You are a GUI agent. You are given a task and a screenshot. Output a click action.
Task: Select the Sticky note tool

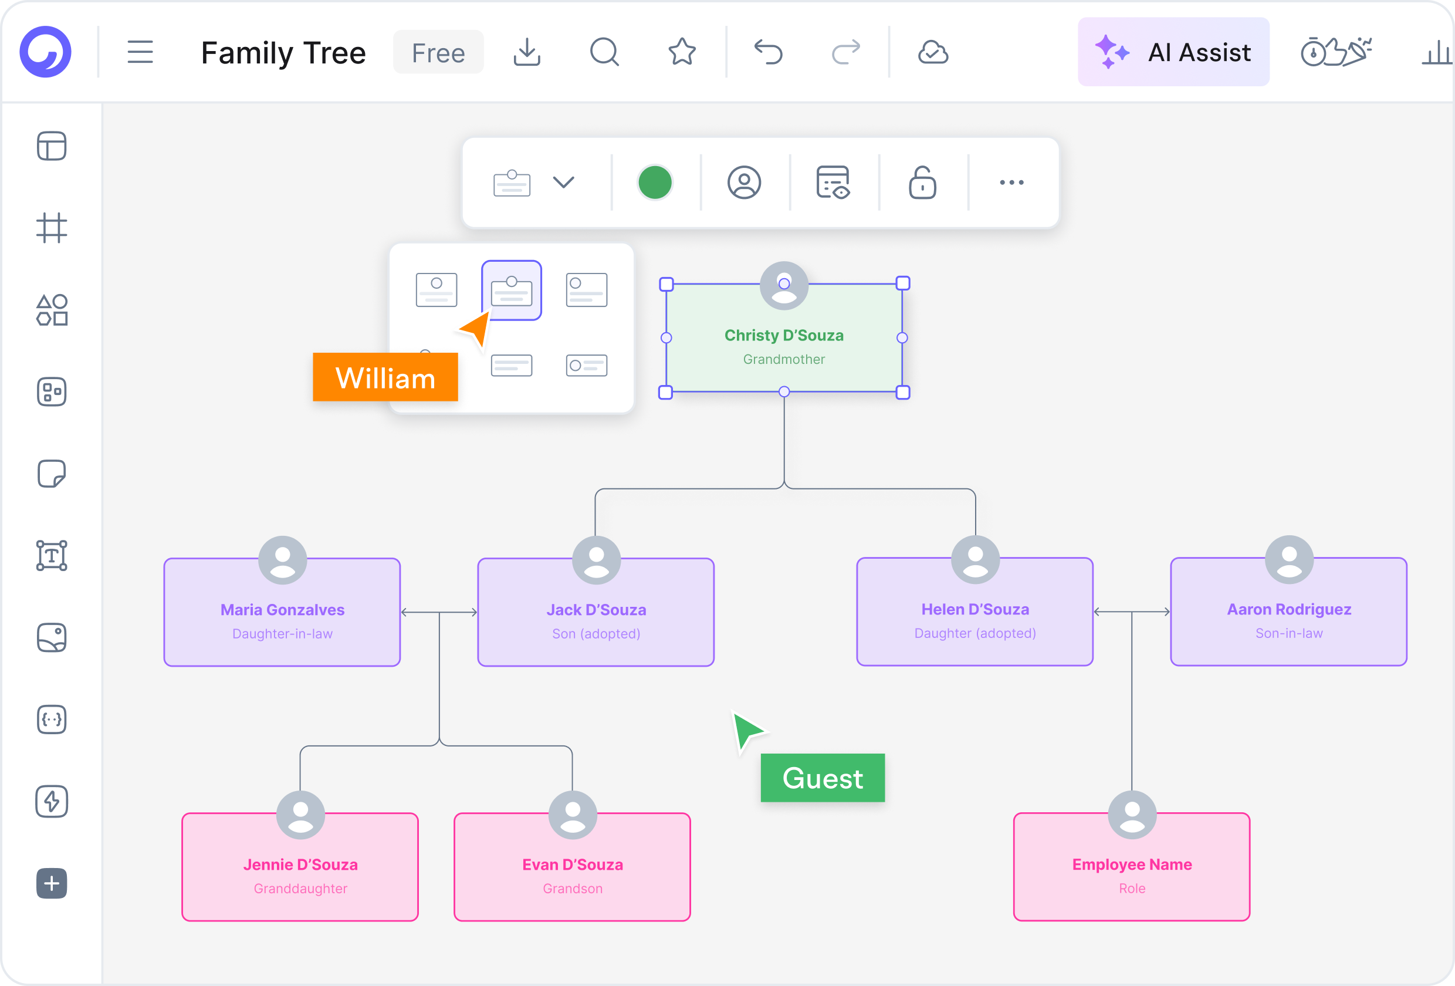[52, 474]
